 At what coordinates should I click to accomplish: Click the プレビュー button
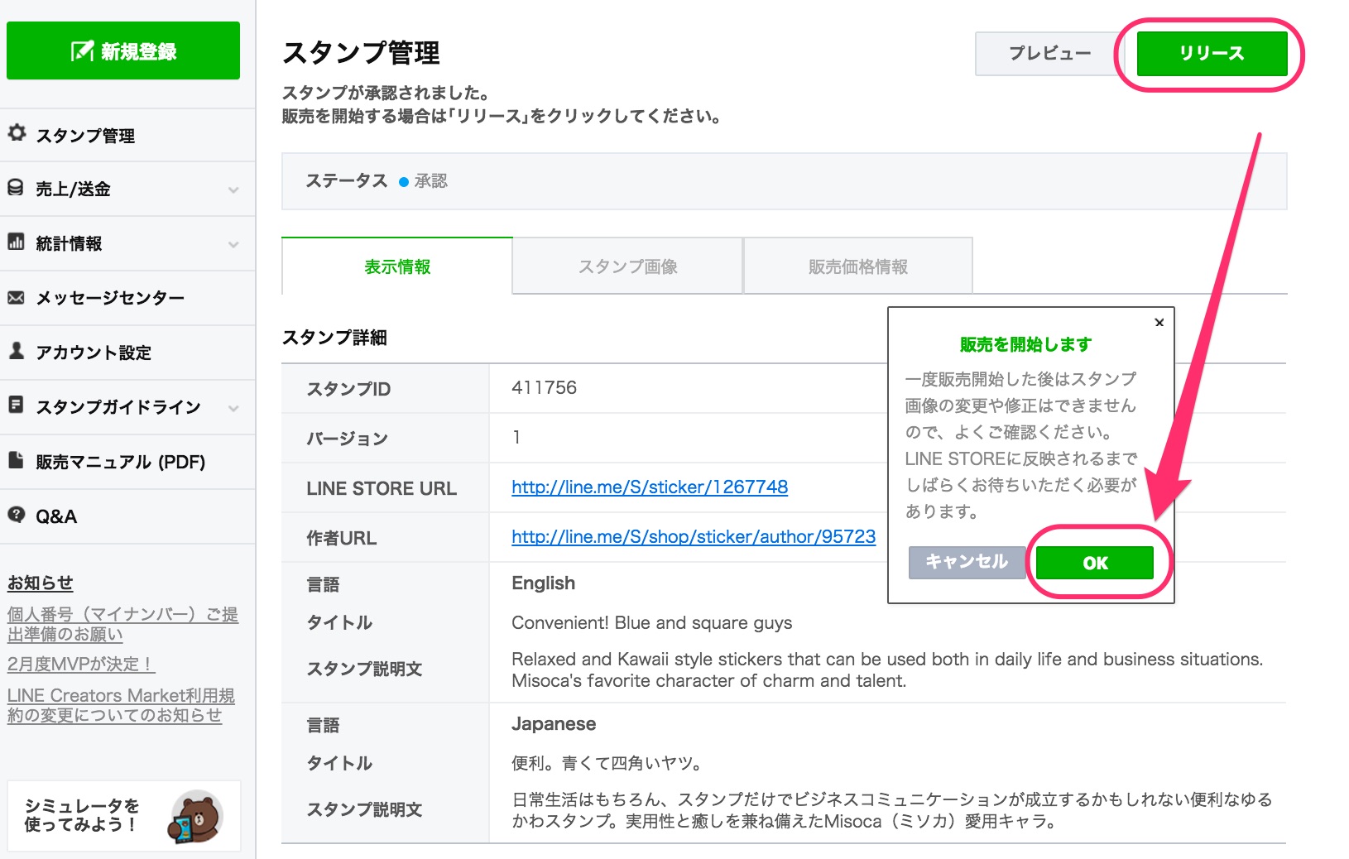(x=1049, y=54)
